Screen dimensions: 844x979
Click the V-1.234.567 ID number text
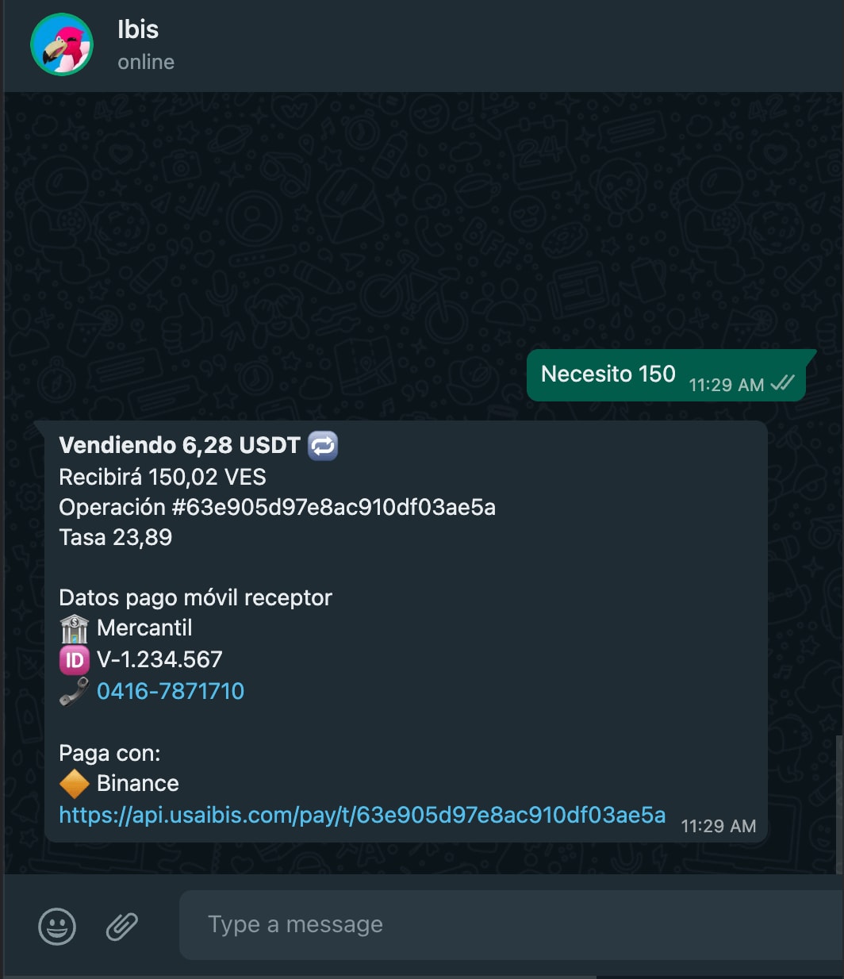[x=159, y=659]
